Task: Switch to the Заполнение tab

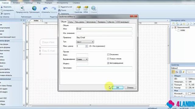Action: click(91, 22)
